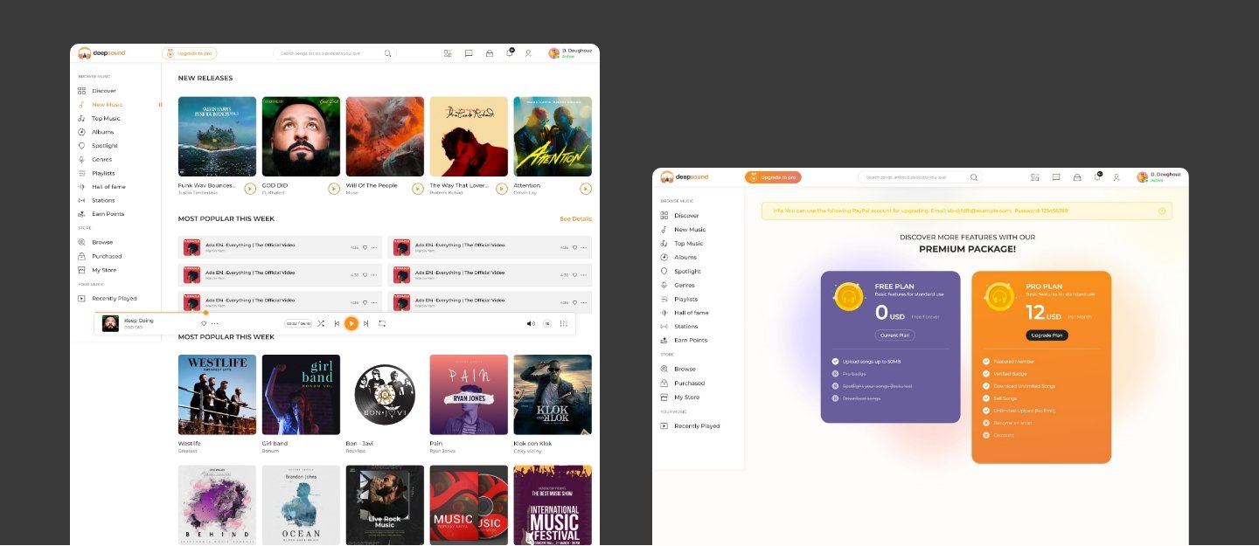1259x546 pixels.
Task: Focus the search field in the premium plans window
Action: (919, 177)
